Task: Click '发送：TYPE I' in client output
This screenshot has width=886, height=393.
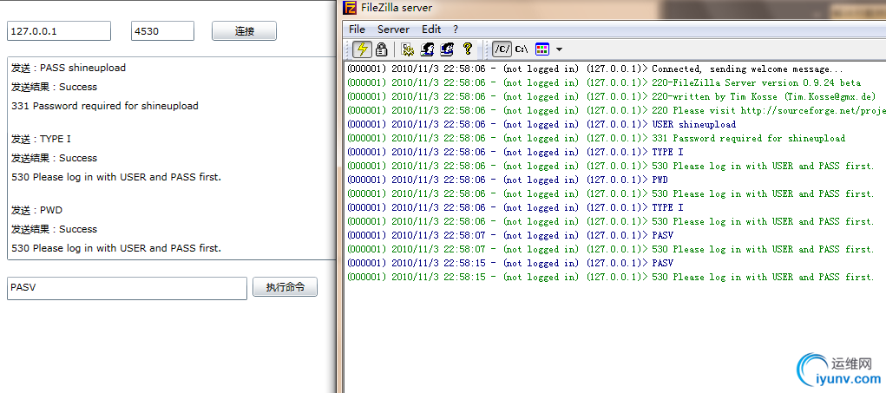Action: coord(42,139)
